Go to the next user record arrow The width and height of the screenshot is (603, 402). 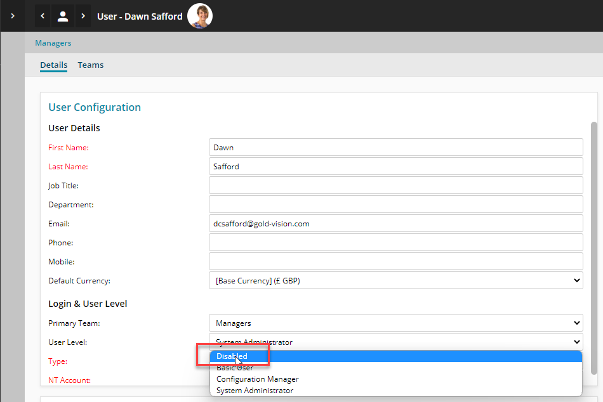click(x=83, y=16)
